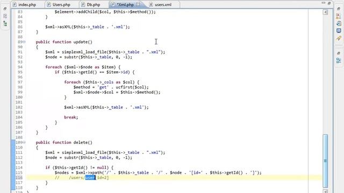The width and height of the screenshot is (344, 193).
Task: Click the '$element->addChild' line 83
Action: [x=105, y=12]
